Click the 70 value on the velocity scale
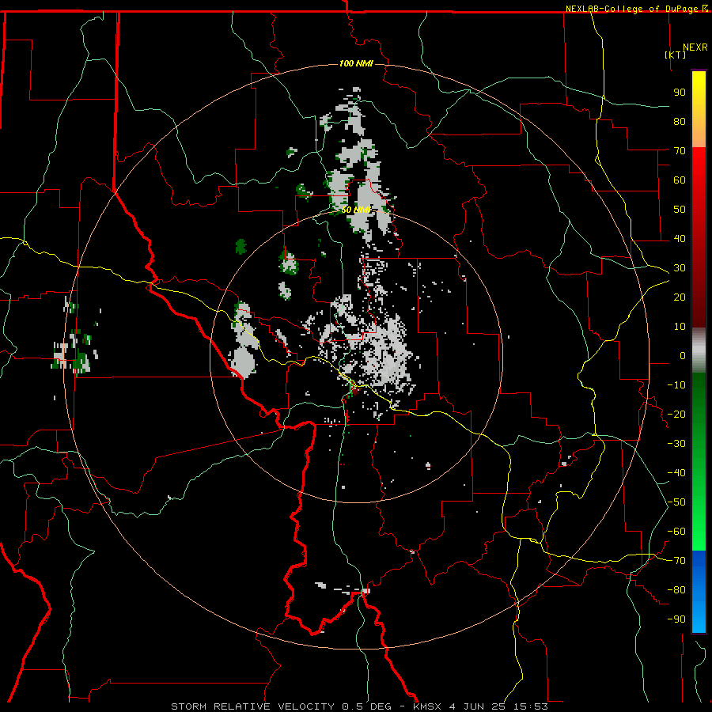Image resolution: width=712 pixels, height=712 pixels. coord(680,151)
